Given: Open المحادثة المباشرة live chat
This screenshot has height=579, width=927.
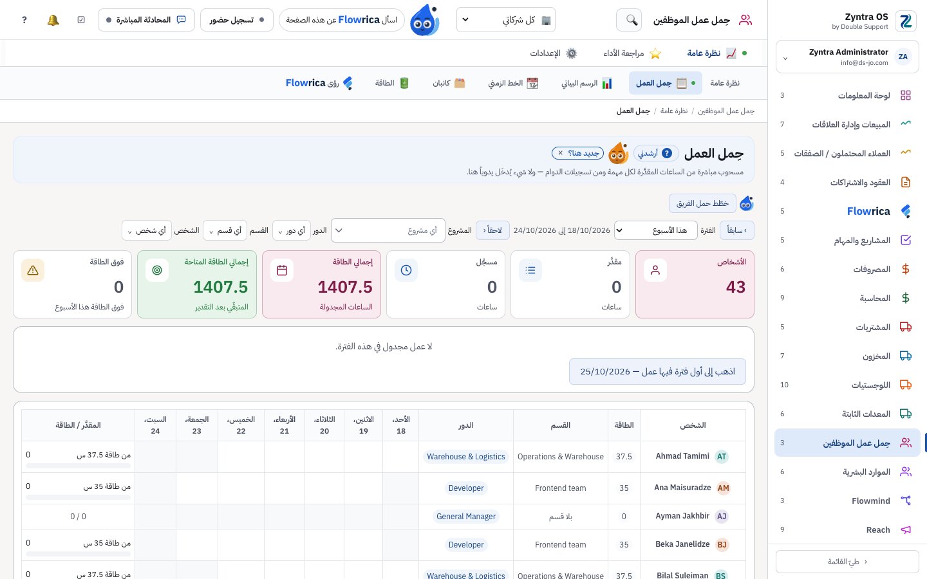Looking at the screenshot, I should [146, 20].
